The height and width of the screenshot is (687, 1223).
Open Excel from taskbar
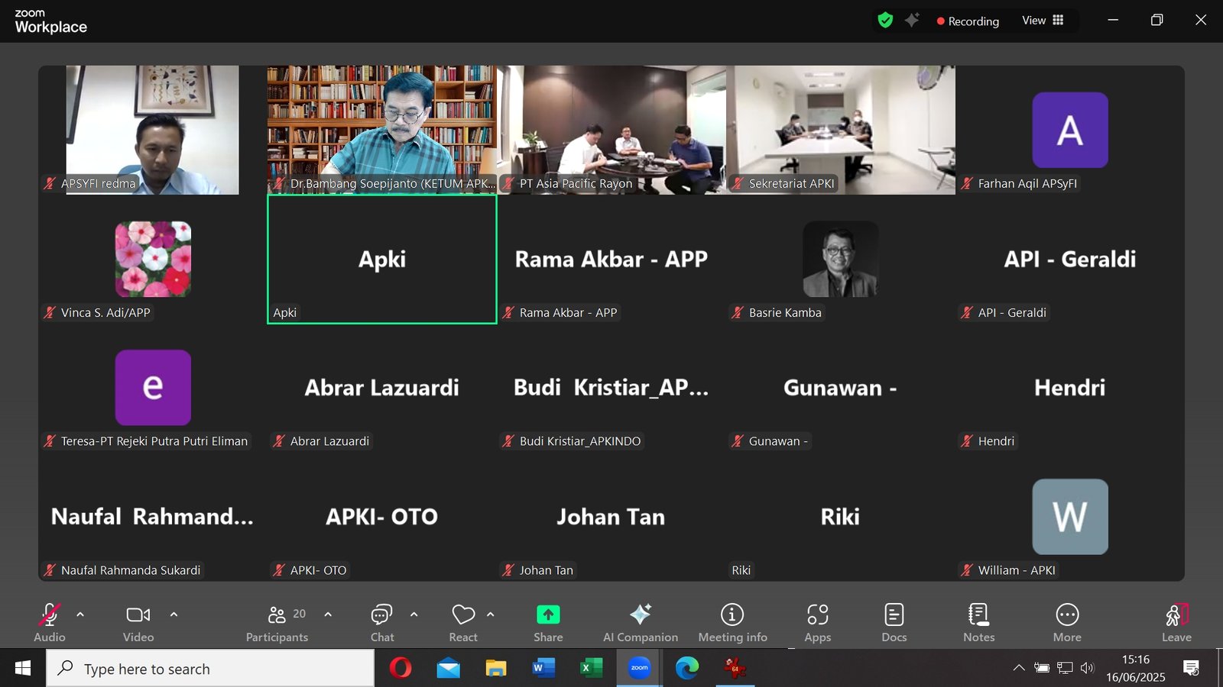click(591, 669)
